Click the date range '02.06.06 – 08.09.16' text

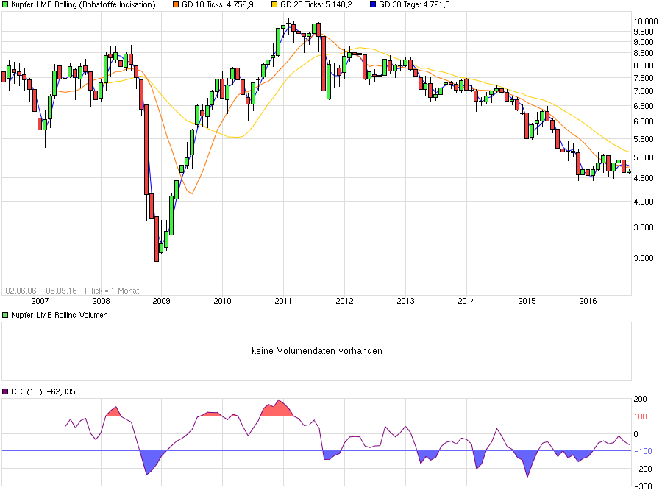point(41,291)
